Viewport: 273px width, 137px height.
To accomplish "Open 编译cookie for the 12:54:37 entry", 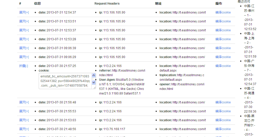I will tap(223, 12).
